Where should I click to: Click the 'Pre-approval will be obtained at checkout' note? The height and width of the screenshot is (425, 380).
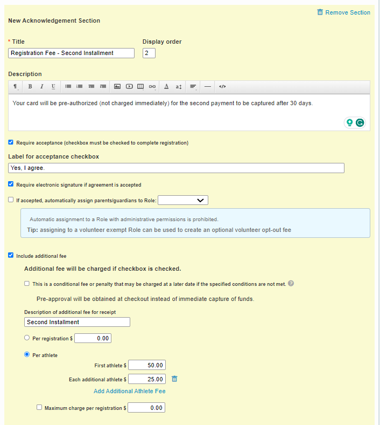pos(145,299)
